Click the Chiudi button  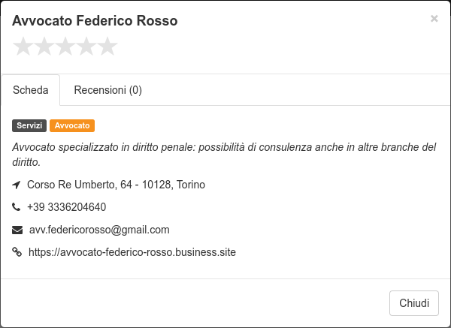pos(414,303)
